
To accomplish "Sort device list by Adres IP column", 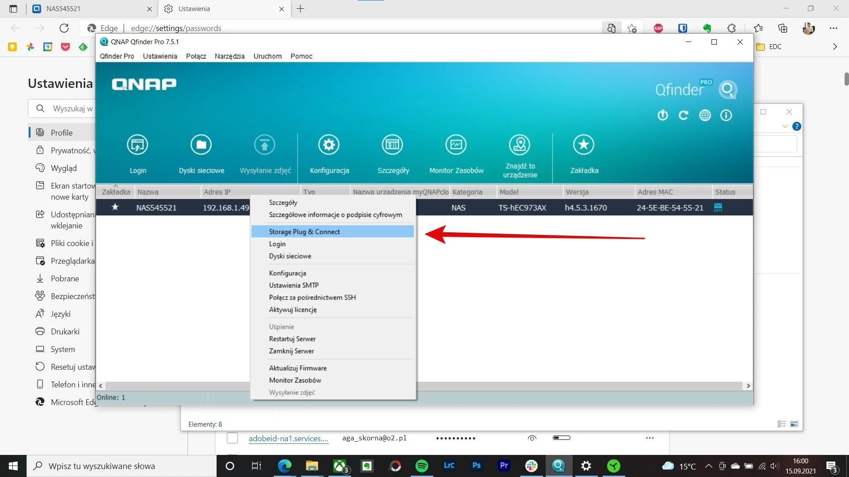I will [x=250, y=192].
